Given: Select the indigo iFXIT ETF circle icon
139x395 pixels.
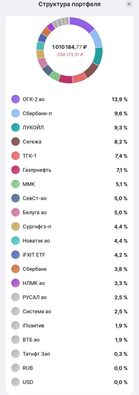Looking at the screenshot, I should [x=15, y=255].
